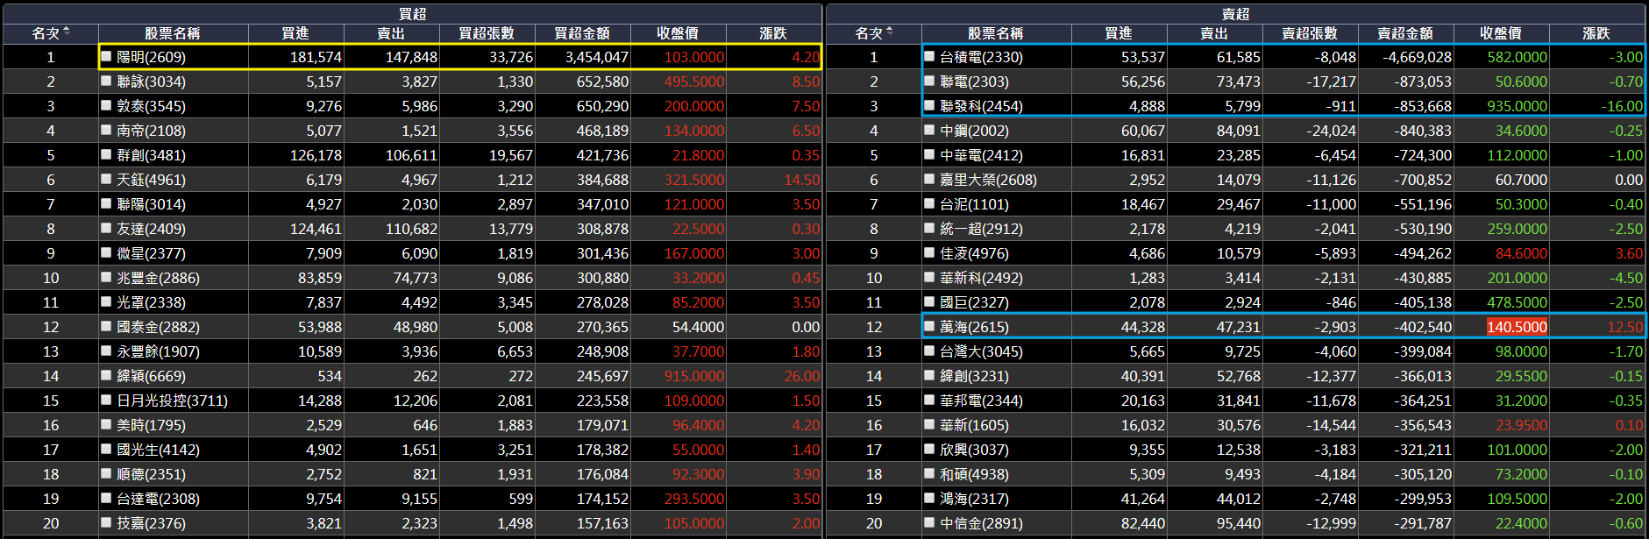This screenshot has height=539, width=1649.
Task: Open stock 台達電(2308)
Action: coord(158,498)
